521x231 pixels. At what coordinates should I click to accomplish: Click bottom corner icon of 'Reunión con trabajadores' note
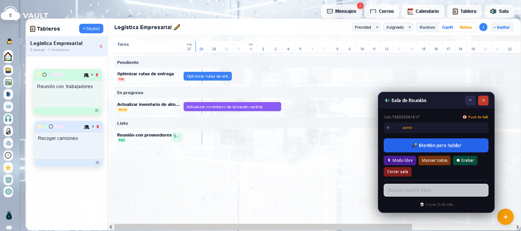tap(96, 110)
